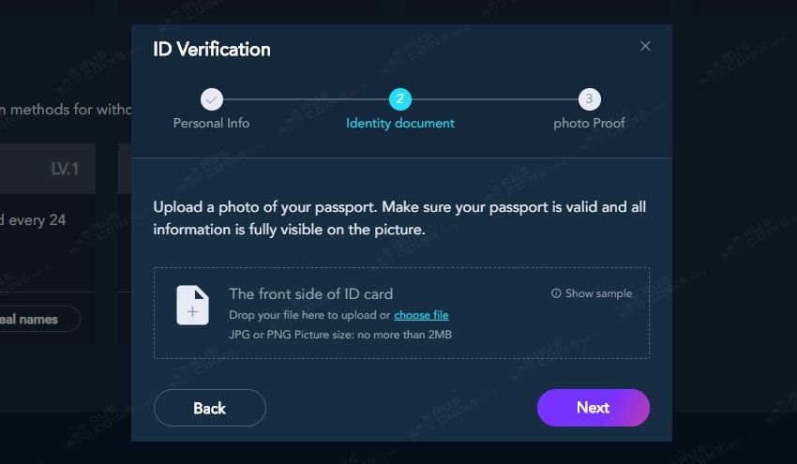797x464 pixels.
Task: Open the choose file link
Action: tap(421, 315)
